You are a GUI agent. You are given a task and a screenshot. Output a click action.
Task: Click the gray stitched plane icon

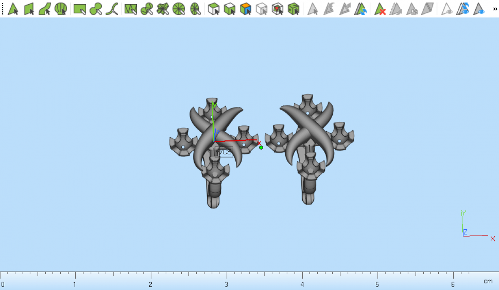[x=427, y=8]
